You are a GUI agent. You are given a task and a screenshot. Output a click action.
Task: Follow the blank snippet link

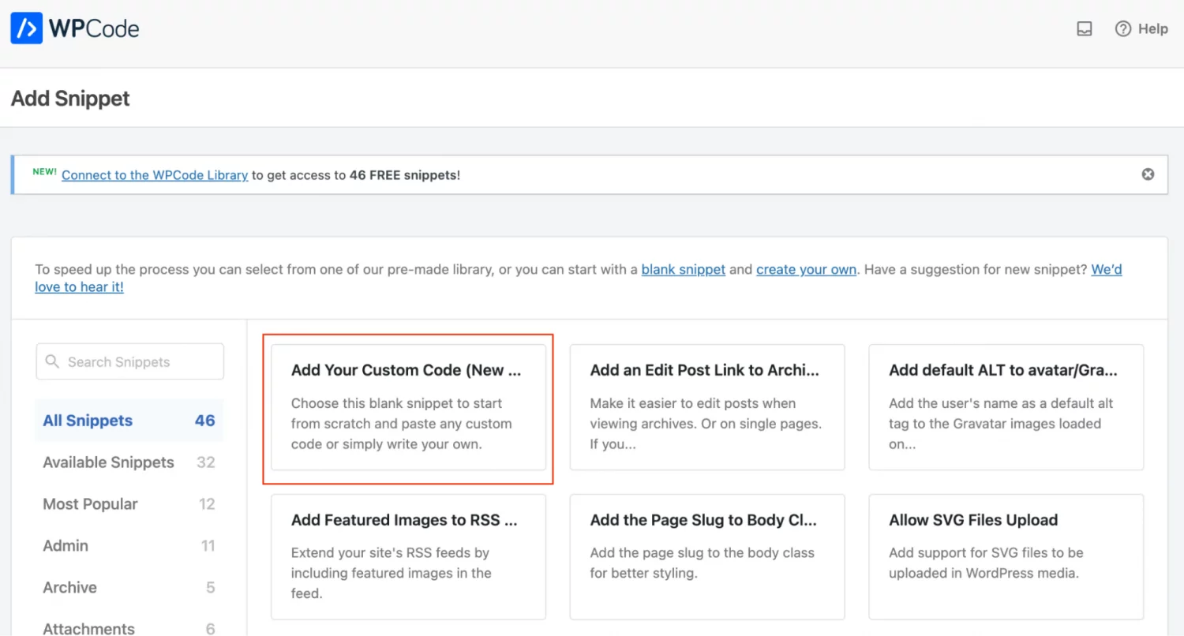[x=684, y=269]
